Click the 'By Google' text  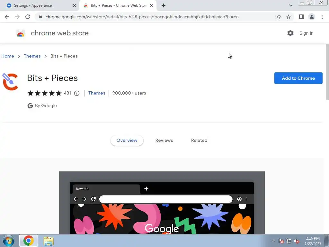46,105
